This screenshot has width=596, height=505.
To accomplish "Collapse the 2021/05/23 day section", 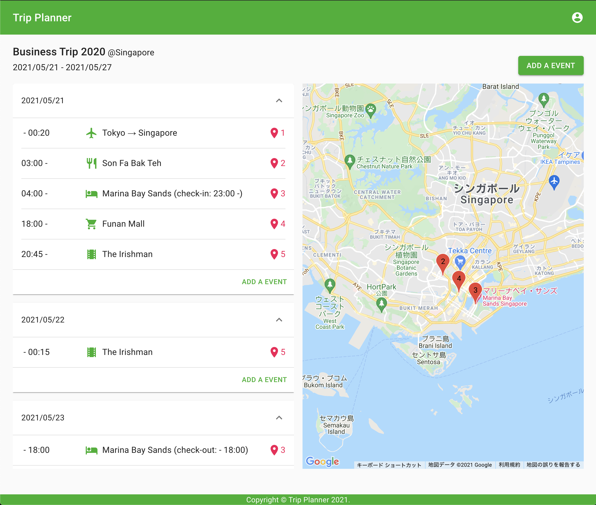I will (279, 418).
